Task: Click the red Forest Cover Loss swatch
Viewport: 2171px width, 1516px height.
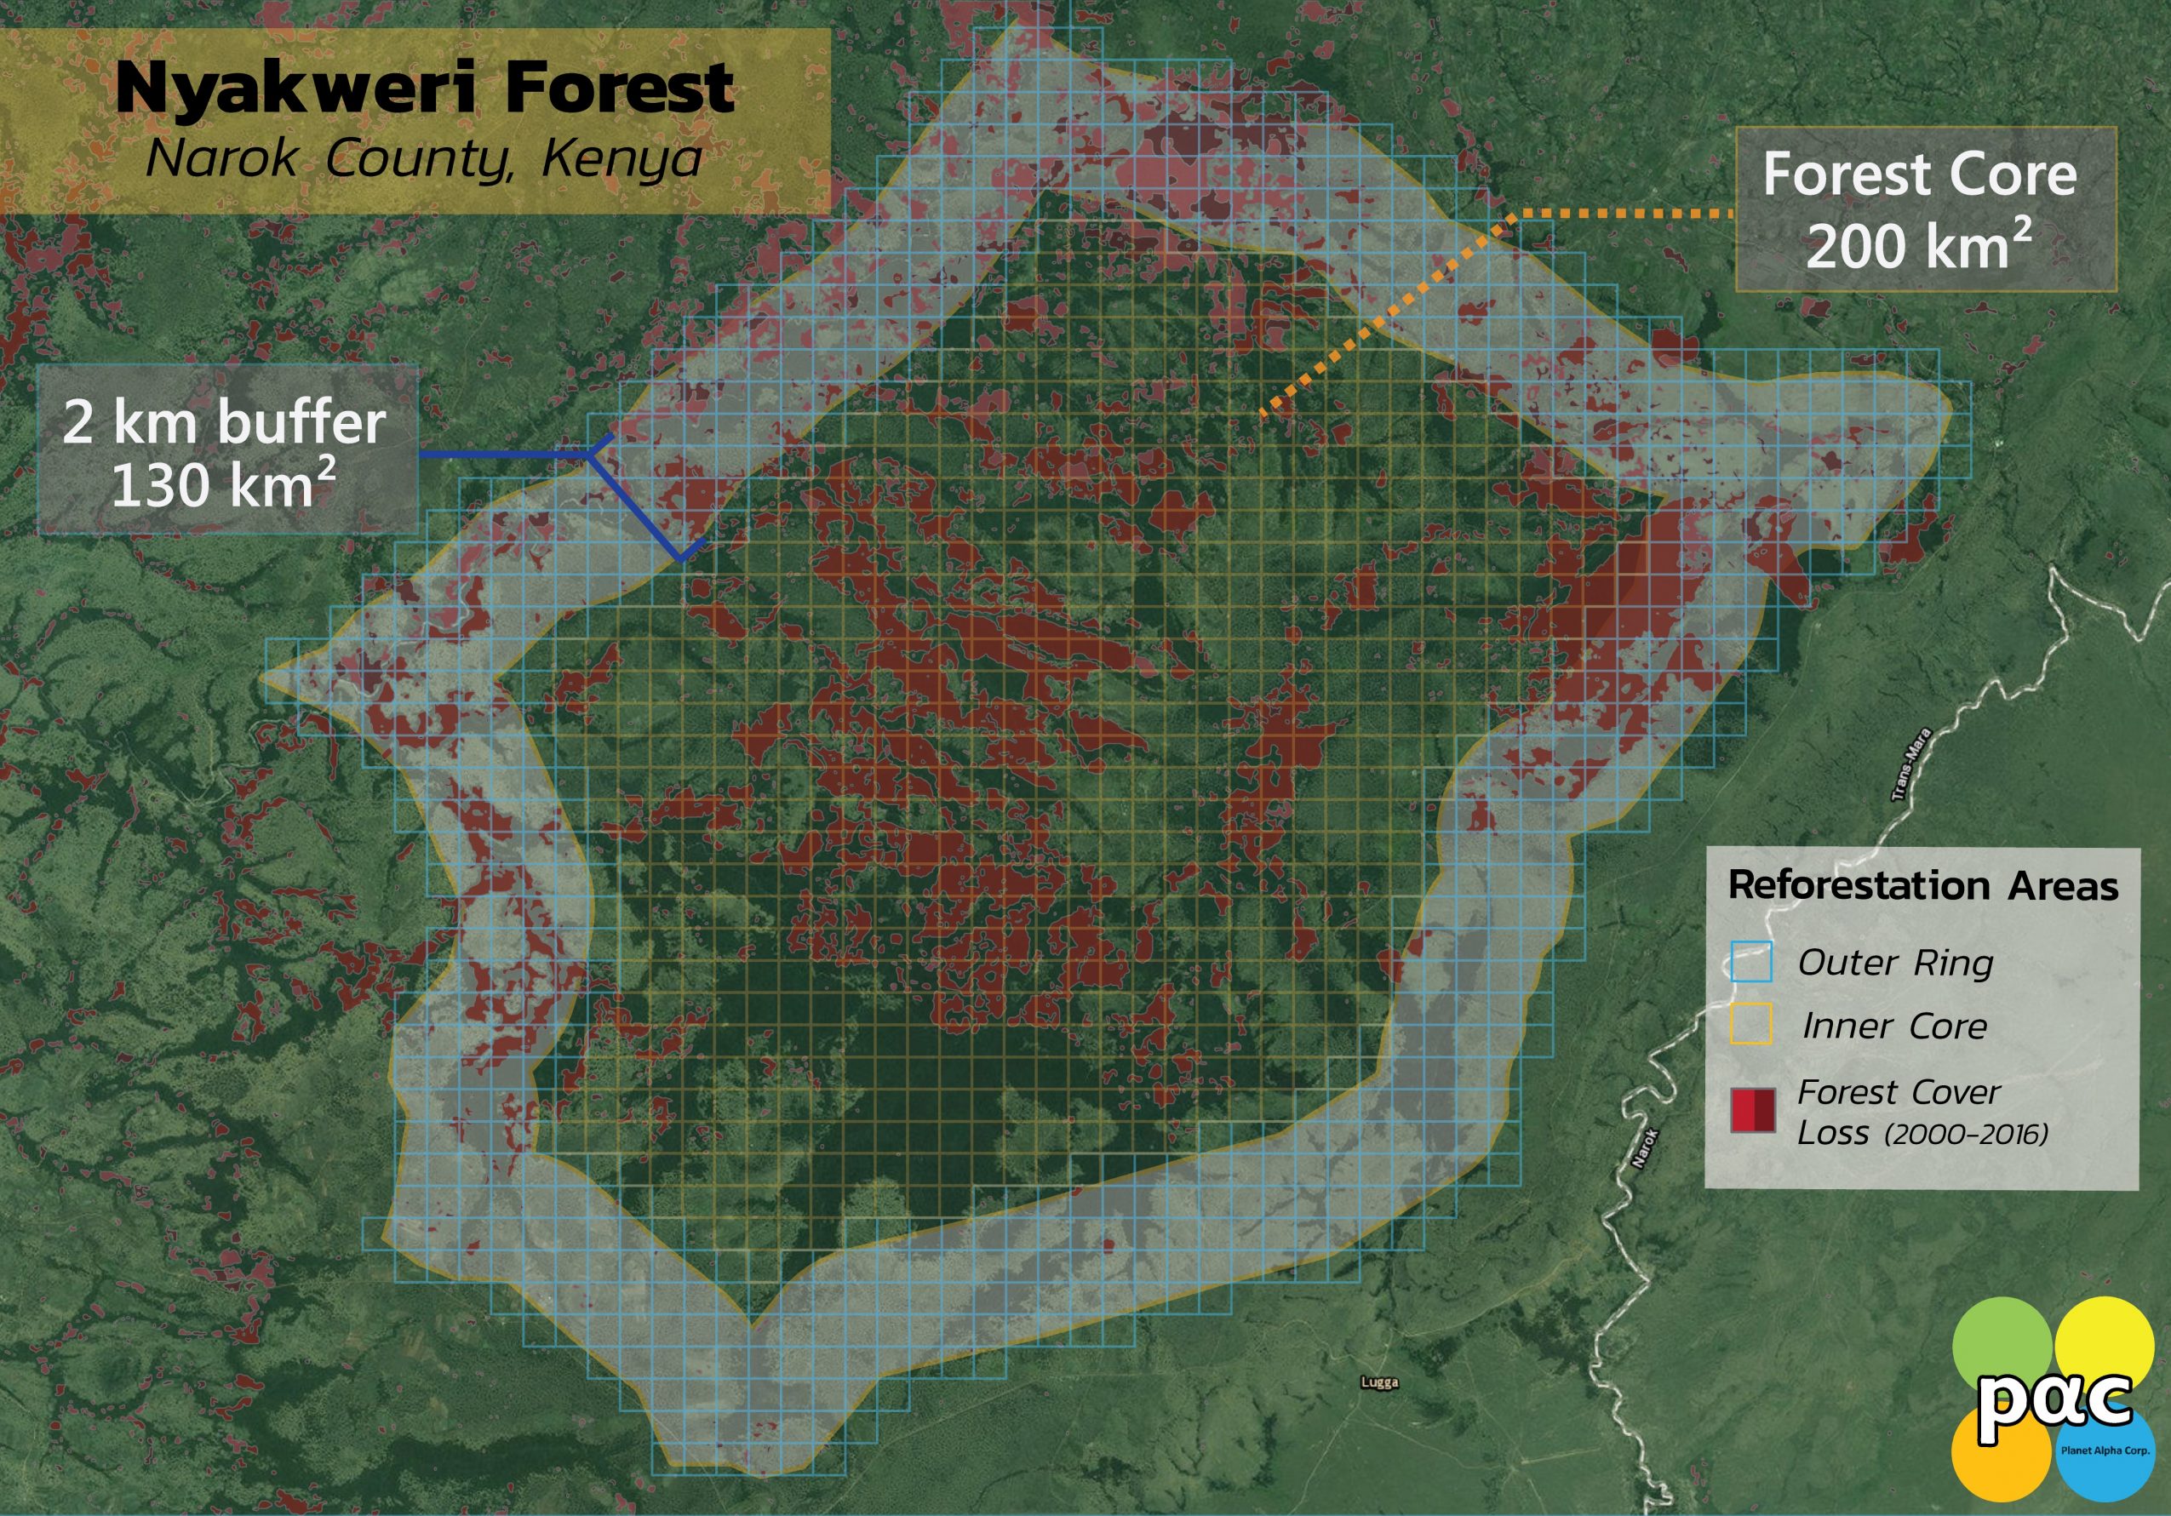Action: click(x=1752, y=1110)
